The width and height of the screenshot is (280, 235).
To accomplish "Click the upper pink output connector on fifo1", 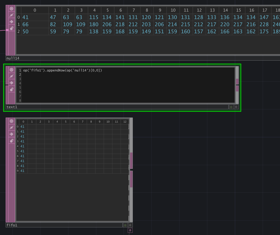I will point(131,160).
